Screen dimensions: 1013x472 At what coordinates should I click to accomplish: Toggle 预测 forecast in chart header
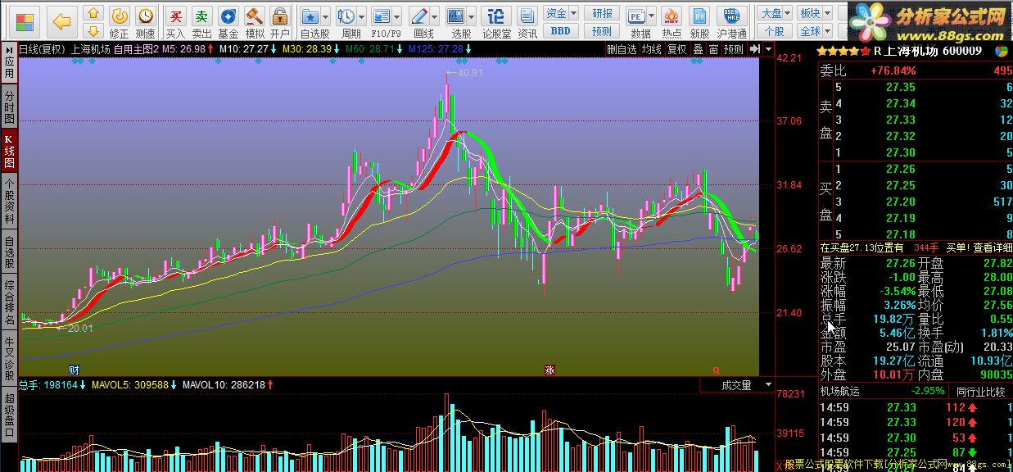734,49
